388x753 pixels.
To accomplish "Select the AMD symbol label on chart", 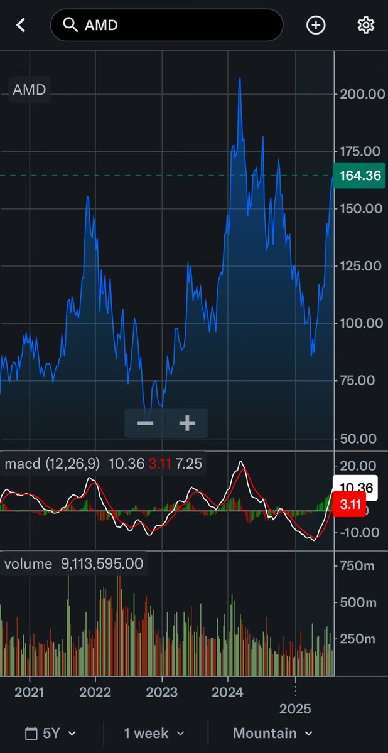I will click(x=30, y=90).
